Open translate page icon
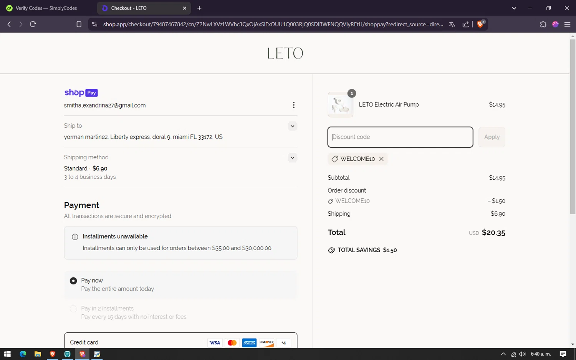Image resolution: width=576 pixels, height=360 pixels. pos(452,24)
